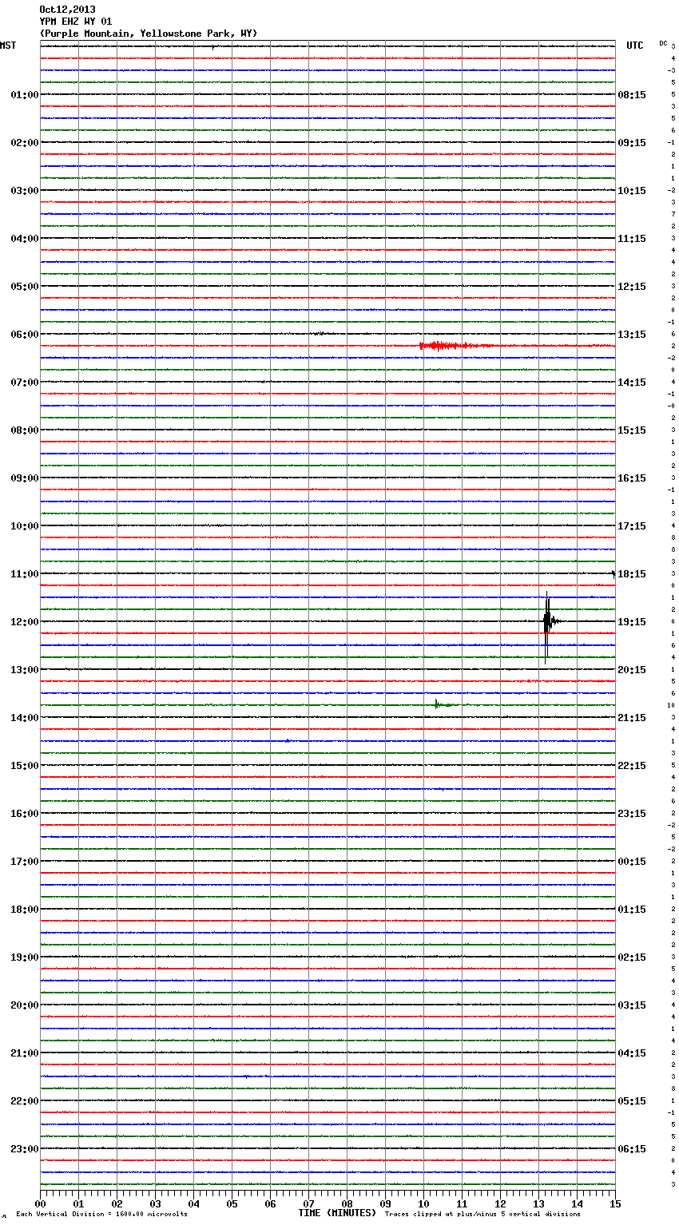Select the 04:00 MST time label
The image size is (679, 1225).
[25, 239]
